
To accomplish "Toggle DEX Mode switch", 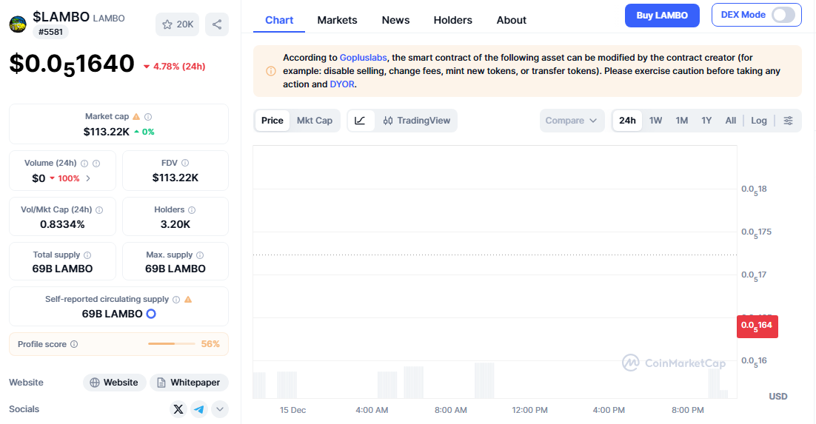I will click(783, 15).
